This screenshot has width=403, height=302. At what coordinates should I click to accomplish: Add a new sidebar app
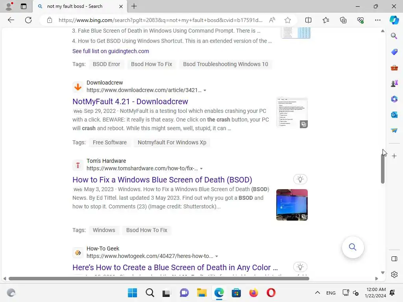click(x=394, y=156)
